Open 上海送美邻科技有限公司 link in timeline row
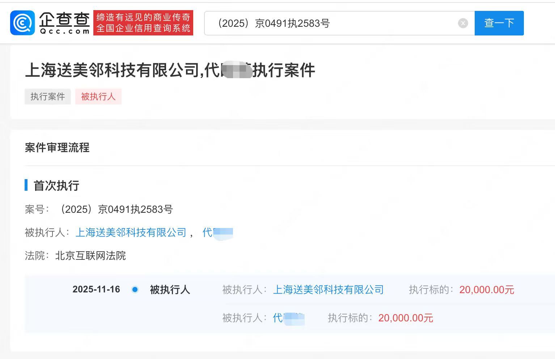The width and height of the screenshot is (555, 359). pyautogui.click(x=328, y=290)
